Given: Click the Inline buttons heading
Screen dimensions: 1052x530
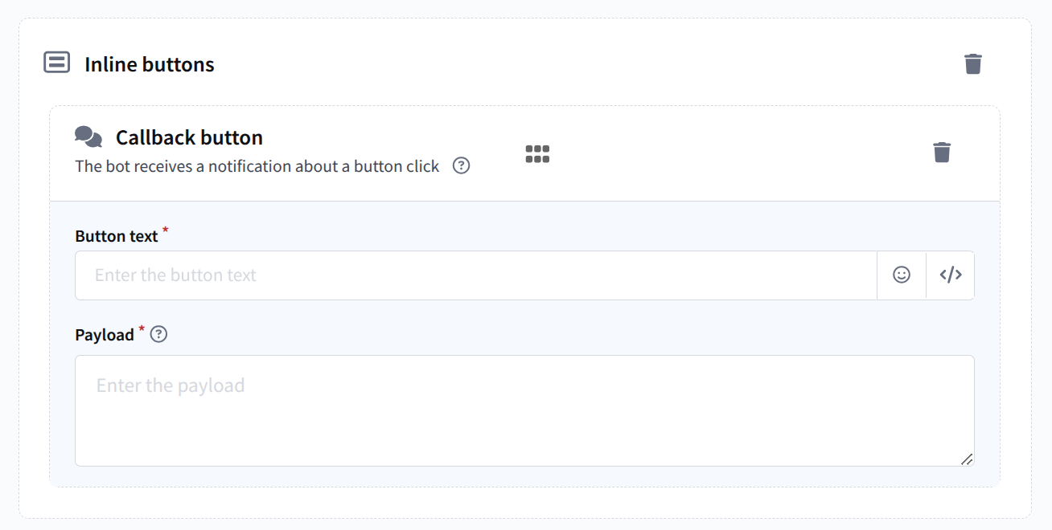Looking at the screenshot, I should (x=150, y=64).
